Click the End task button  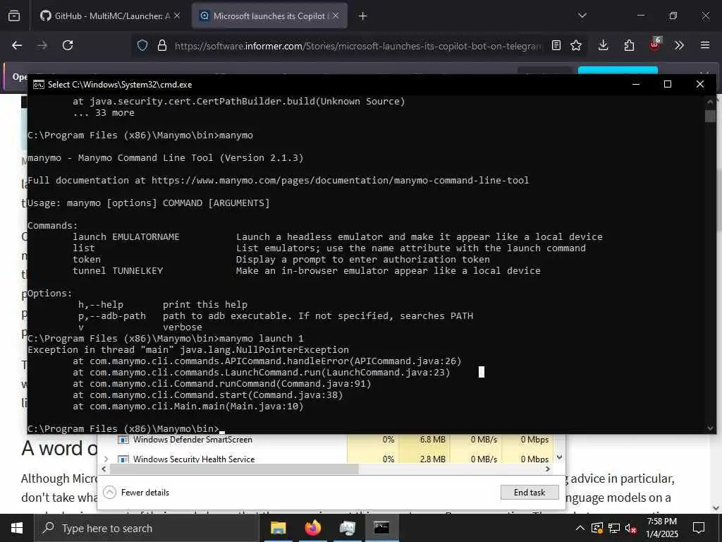click(x=530, y=492)
